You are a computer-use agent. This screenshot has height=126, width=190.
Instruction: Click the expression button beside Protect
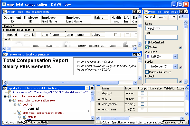point(180,81)
